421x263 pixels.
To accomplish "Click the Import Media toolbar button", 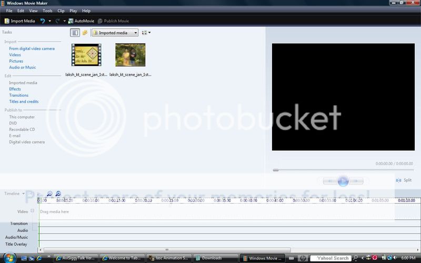I will (x=19, y=21).
